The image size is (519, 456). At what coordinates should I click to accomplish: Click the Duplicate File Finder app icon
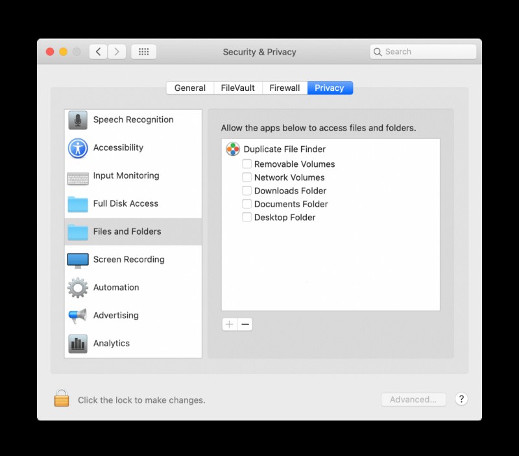point(232,149)
